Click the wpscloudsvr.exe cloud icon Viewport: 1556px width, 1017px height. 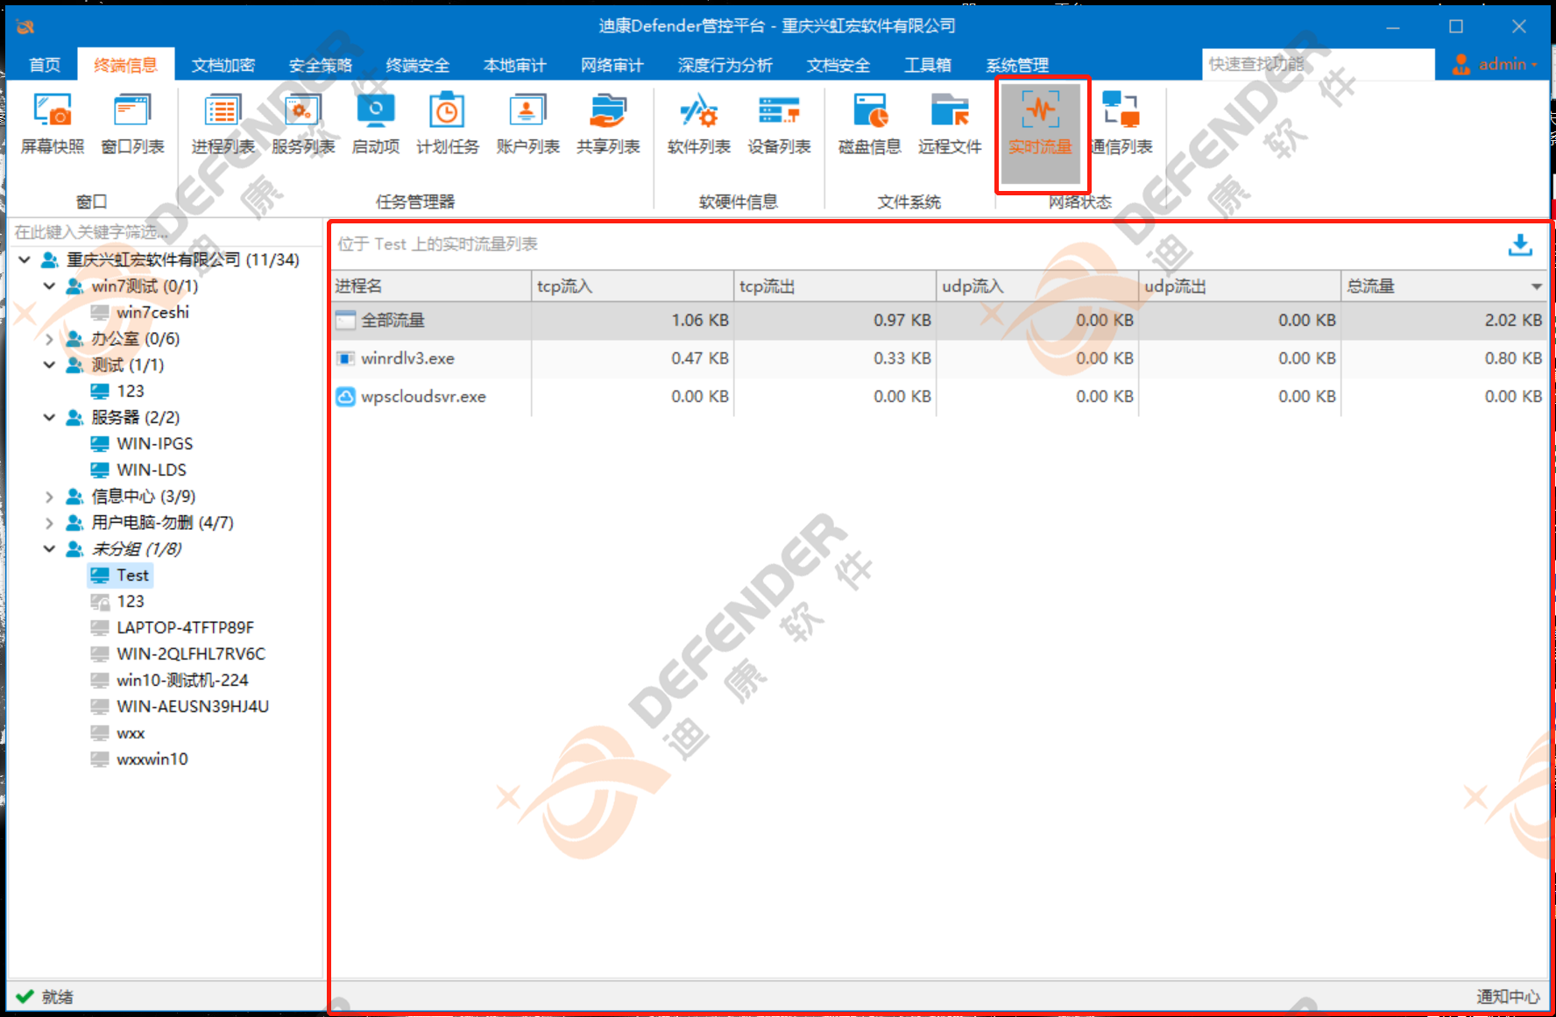click(346, 397)
